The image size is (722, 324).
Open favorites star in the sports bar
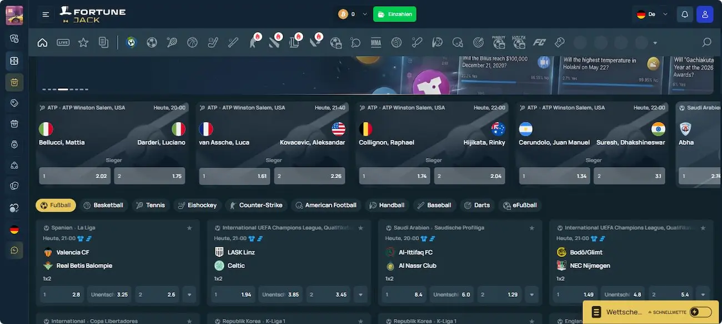pos(83,42)
